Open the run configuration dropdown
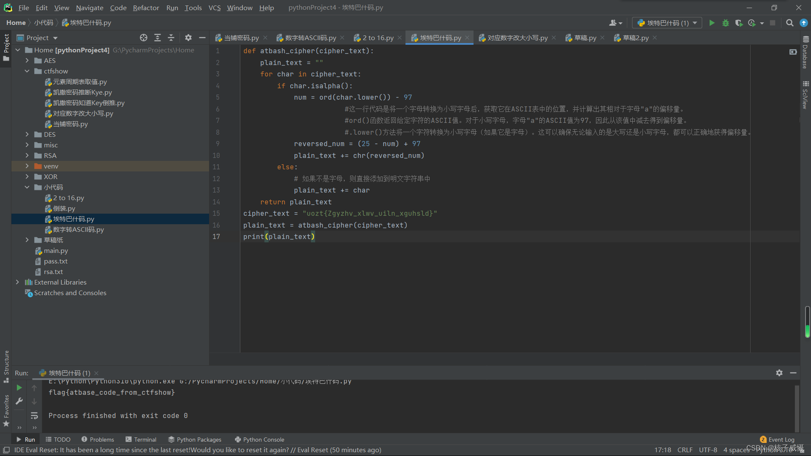Image resolution: width=811 pixels, height=456 pixels. (x=667, y=23)
